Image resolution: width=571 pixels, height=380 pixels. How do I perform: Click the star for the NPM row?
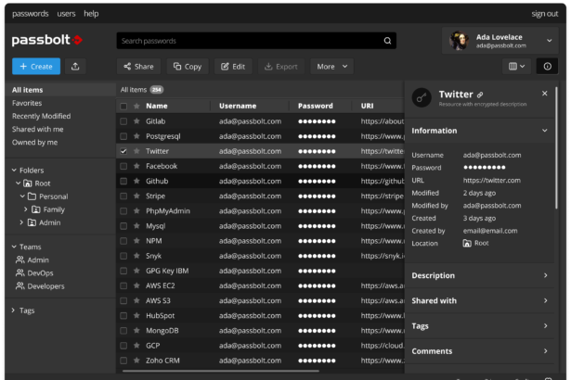(136, 241)
